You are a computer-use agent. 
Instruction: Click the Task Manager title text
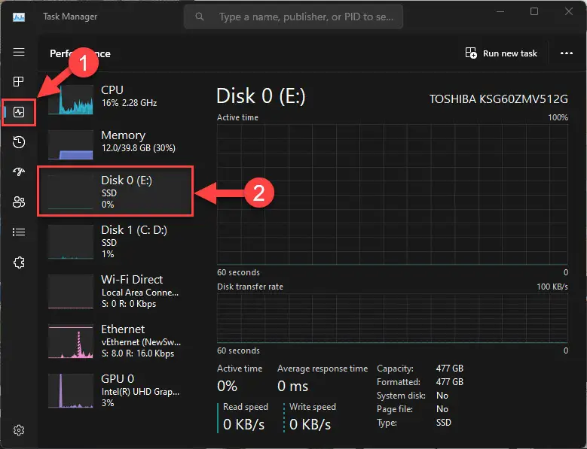70,17
